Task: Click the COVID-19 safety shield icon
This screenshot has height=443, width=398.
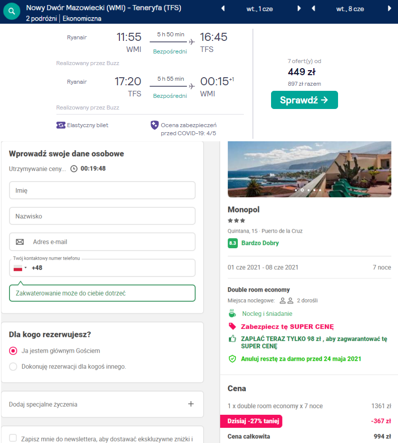Action: [x=154, y=125]
